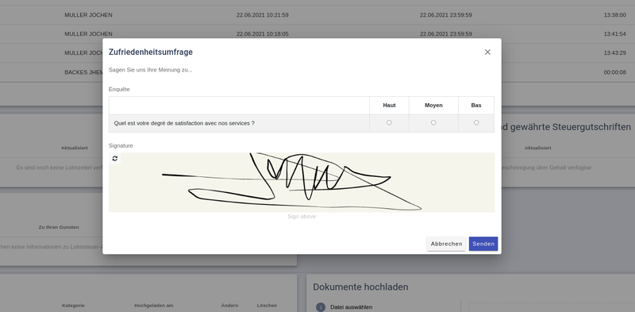Image resolution: width=635 pixels, height=312 pixels.
Task: Click the Löschen column header
Action: click(x=267, y=306)
